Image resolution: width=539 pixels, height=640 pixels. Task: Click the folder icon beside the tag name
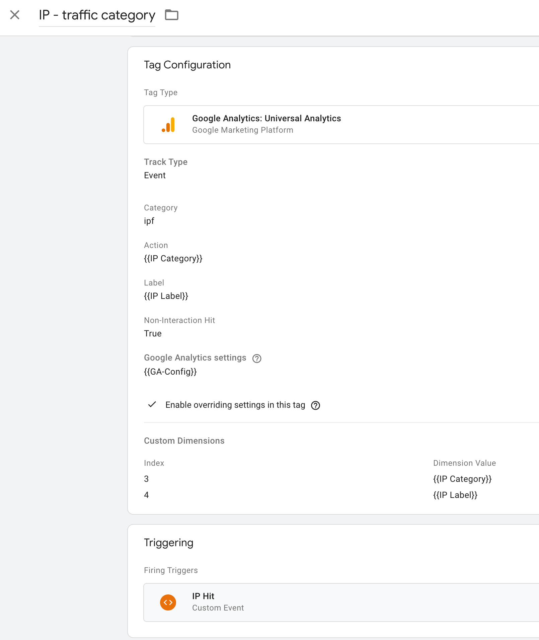172,15
